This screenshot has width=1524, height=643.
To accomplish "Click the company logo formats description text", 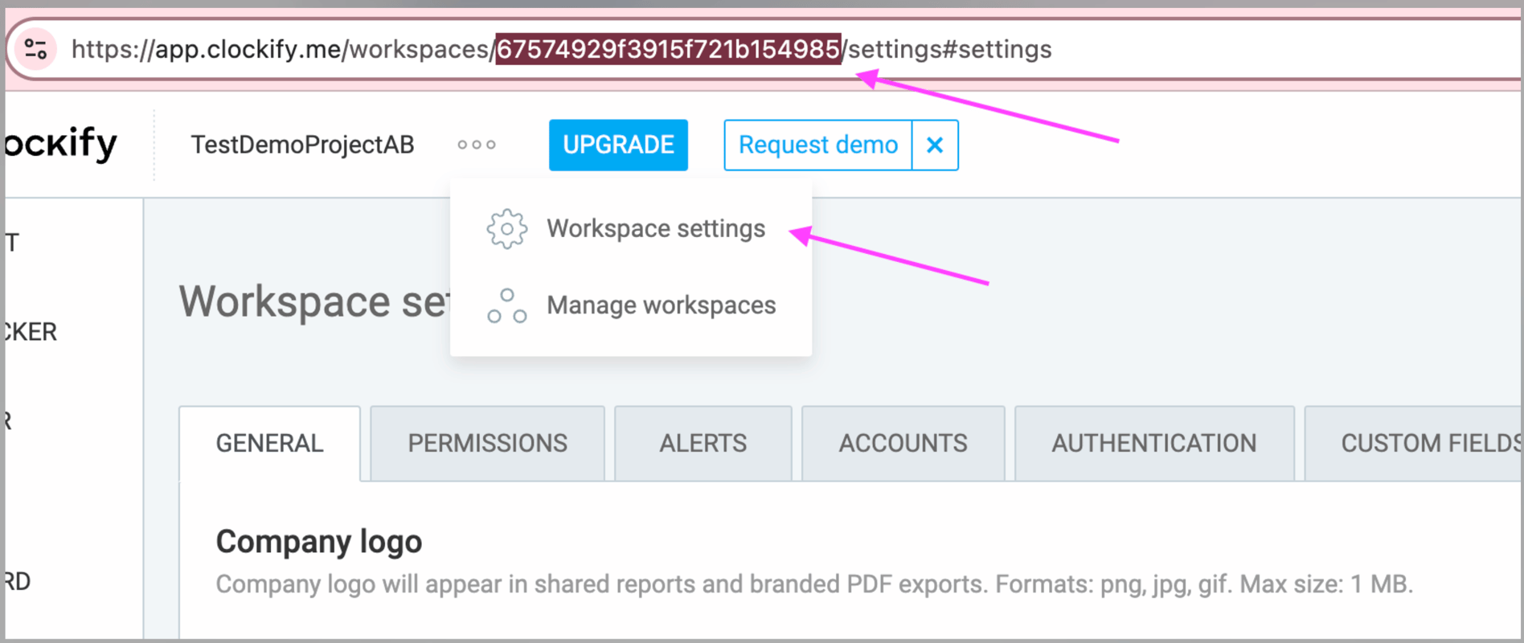I will pyautogui.click(x=814, y=584).
